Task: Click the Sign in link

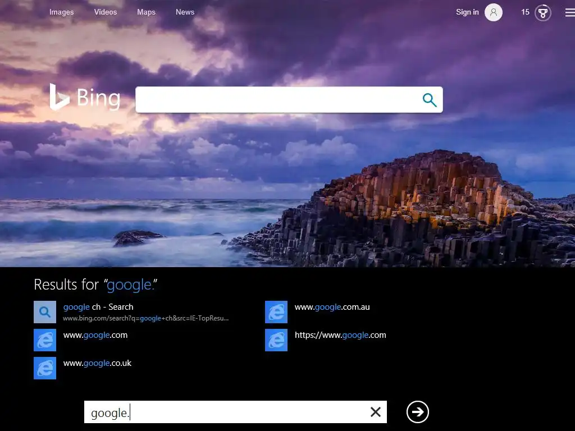Action: pyautogui.click(x=468, y=12)
